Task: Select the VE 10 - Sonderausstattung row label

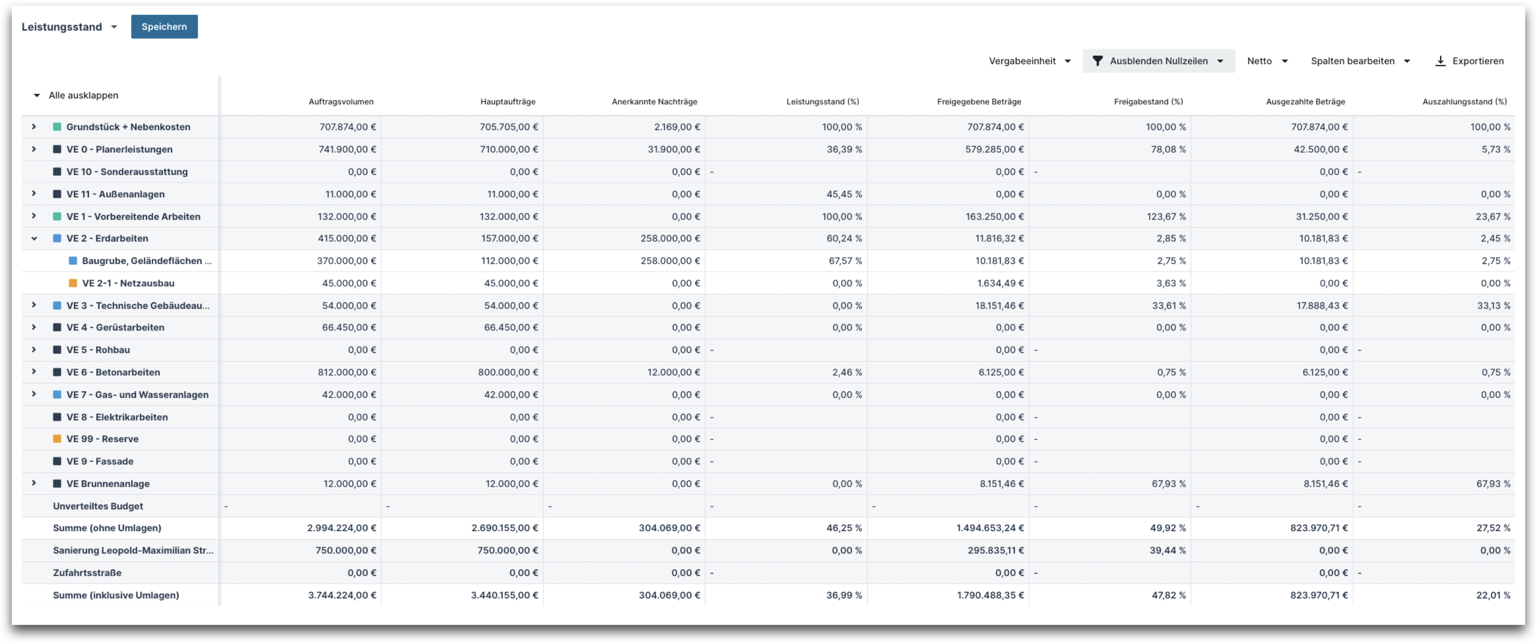Action: [x=127, y=172]
